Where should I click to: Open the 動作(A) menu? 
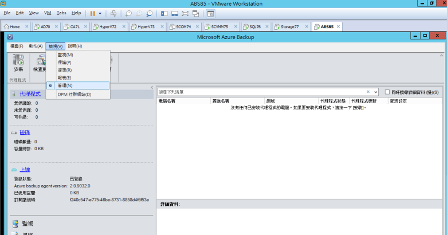36,46
